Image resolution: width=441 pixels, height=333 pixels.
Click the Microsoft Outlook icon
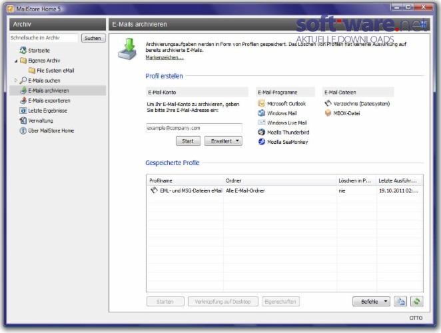coord(261,103)
